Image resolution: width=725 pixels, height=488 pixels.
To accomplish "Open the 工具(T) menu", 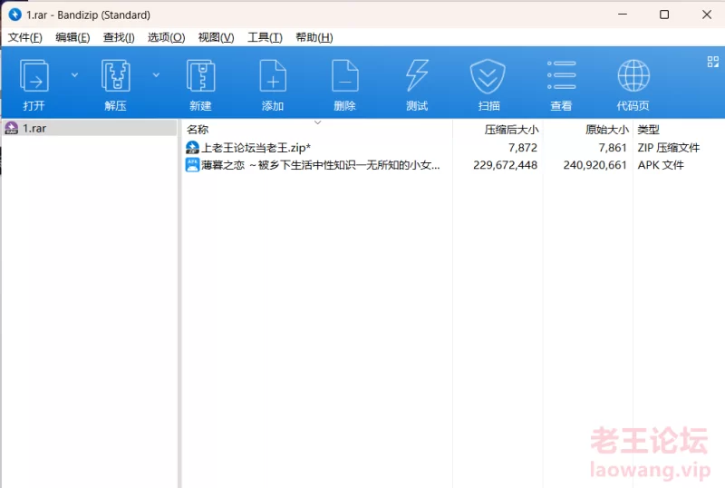I will coord(265,37).
